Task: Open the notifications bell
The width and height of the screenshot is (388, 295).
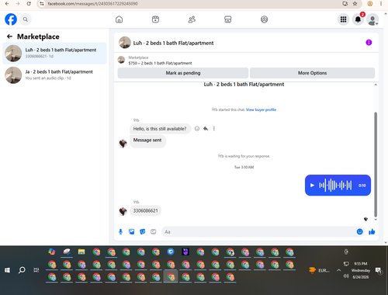Action: (358, 19)
